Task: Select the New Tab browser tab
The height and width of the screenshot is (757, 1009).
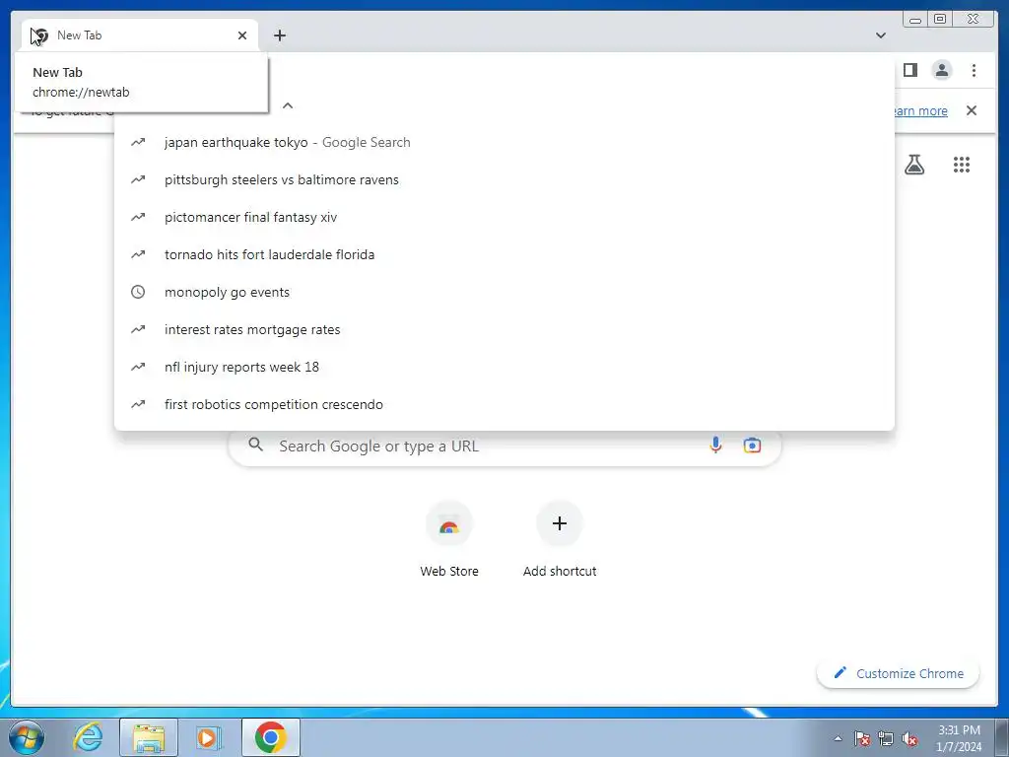Action: click(140, 35)
